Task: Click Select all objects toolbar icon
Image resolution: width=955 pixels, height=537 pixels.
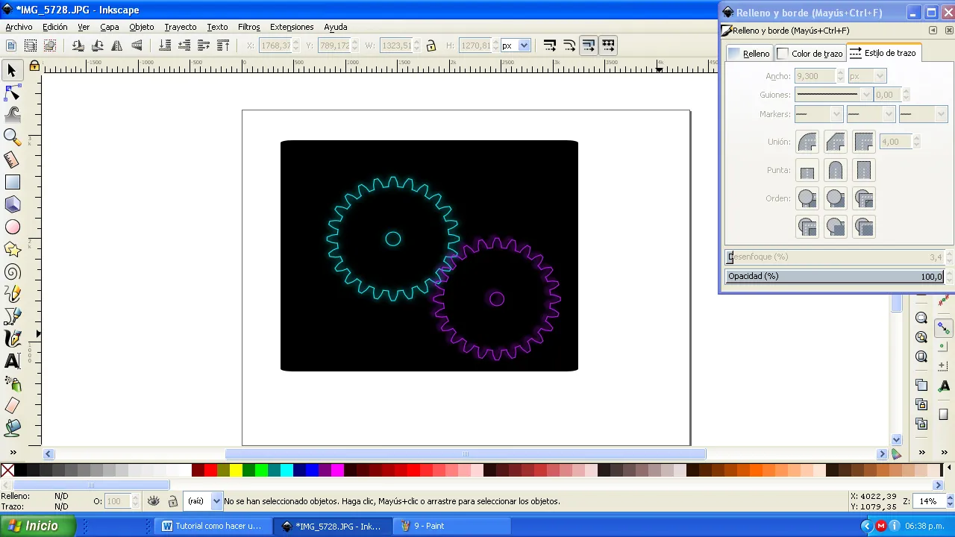Action: point(11,45)
